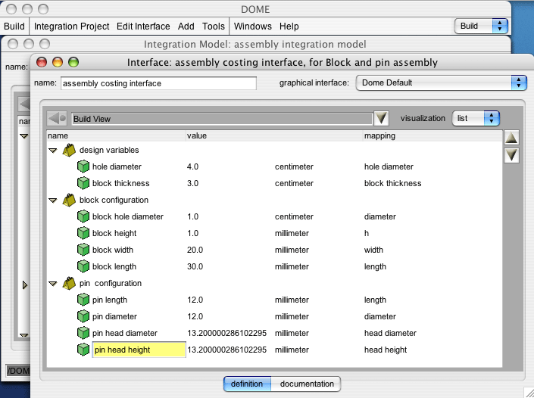Click the Build View path field
This screenshot has width=534, height=398.
tap(222, 119)
